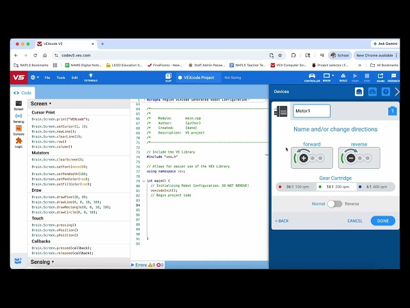Toggle the Normal/Reverse switch
Screen dimensions: 410x308
coord(335,204)
